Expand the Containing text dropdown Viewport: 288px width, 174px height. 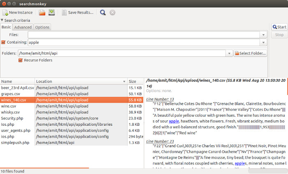point(263,42)
